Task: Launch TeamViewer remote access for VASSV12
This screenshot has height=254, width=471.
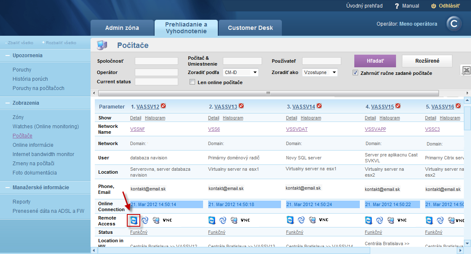Action: tap(134, 220)
